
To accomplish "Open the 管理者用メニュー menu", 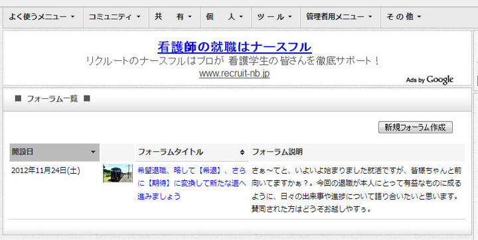I will click(340, 17).
